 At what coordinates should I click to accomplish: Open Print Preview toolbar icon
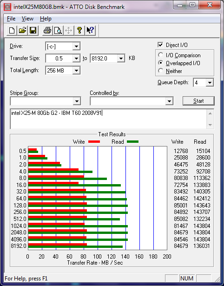(58, 30)
